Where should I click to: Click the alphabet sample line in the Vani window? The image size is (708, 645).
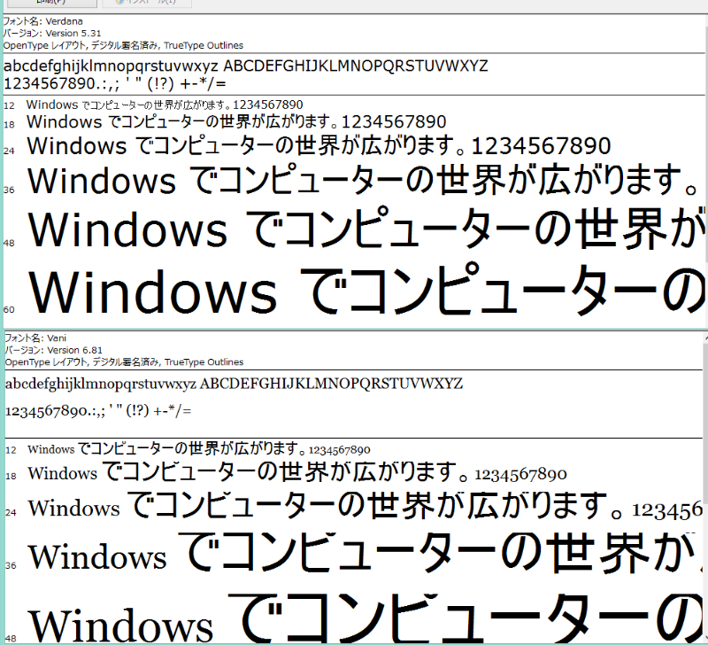(x=234, y=385)
